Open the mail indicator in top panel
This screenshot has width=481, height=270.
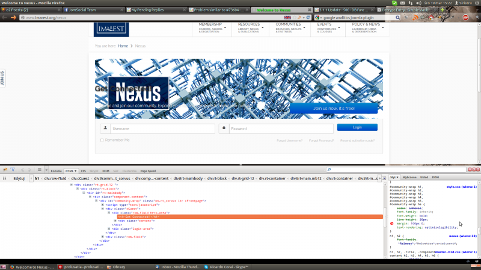click(x=402, y=3)
